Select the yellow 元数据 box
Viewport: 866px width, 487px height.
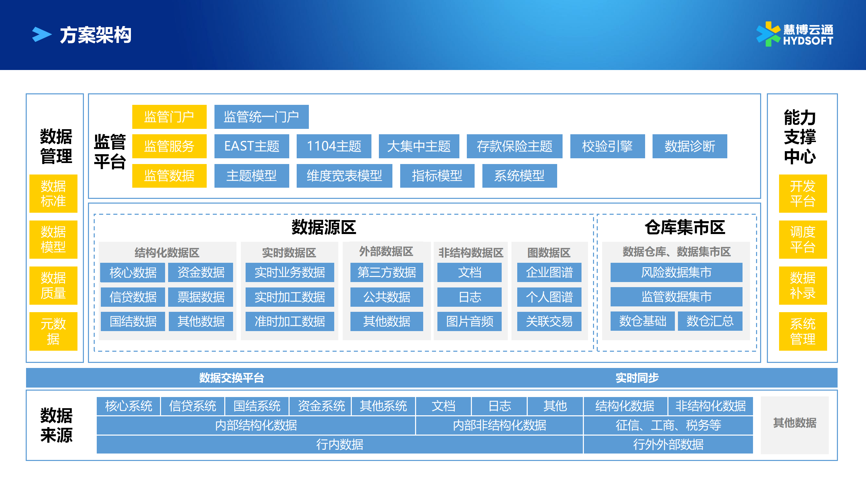pyautogui.click(x=53, y=331)
